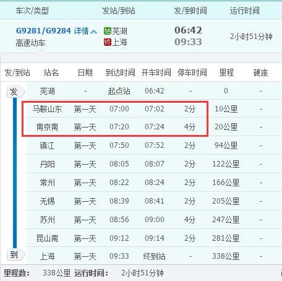Viewport: 282px width, 281px height.
Task: Click the 上海 destination station name in header
Action: pos(119,42)
